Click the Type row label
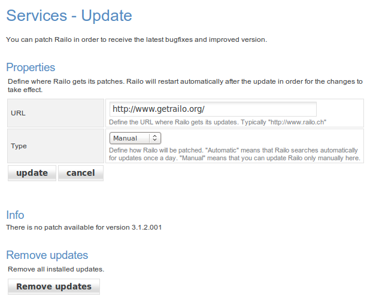 [x=19, y=146]
